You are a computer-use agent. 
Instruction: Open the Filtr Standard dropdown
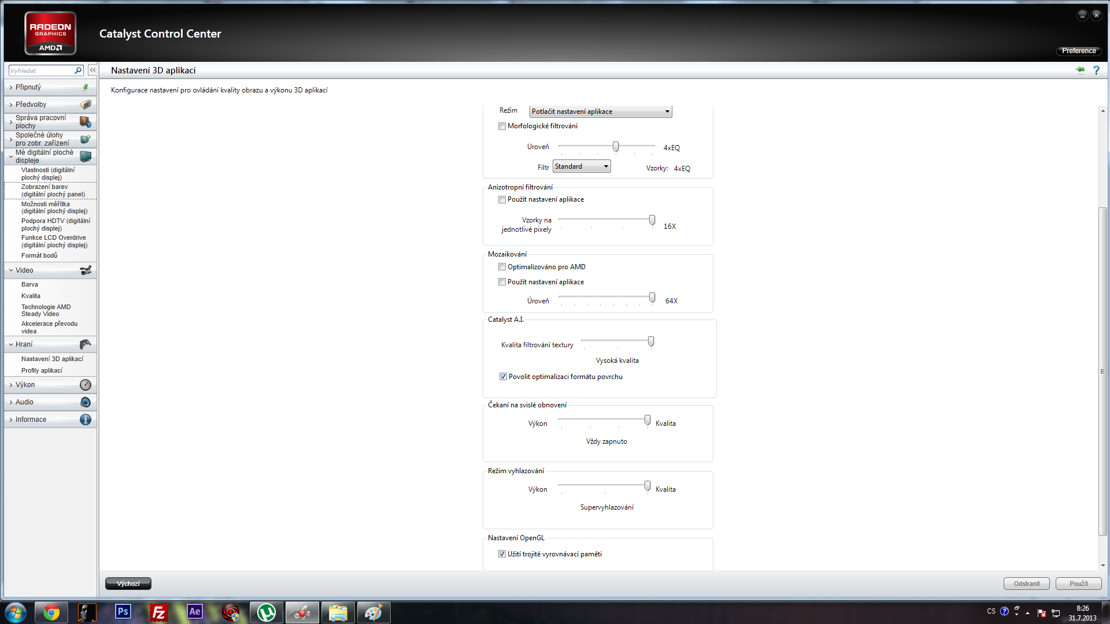(x=582, y=166)
